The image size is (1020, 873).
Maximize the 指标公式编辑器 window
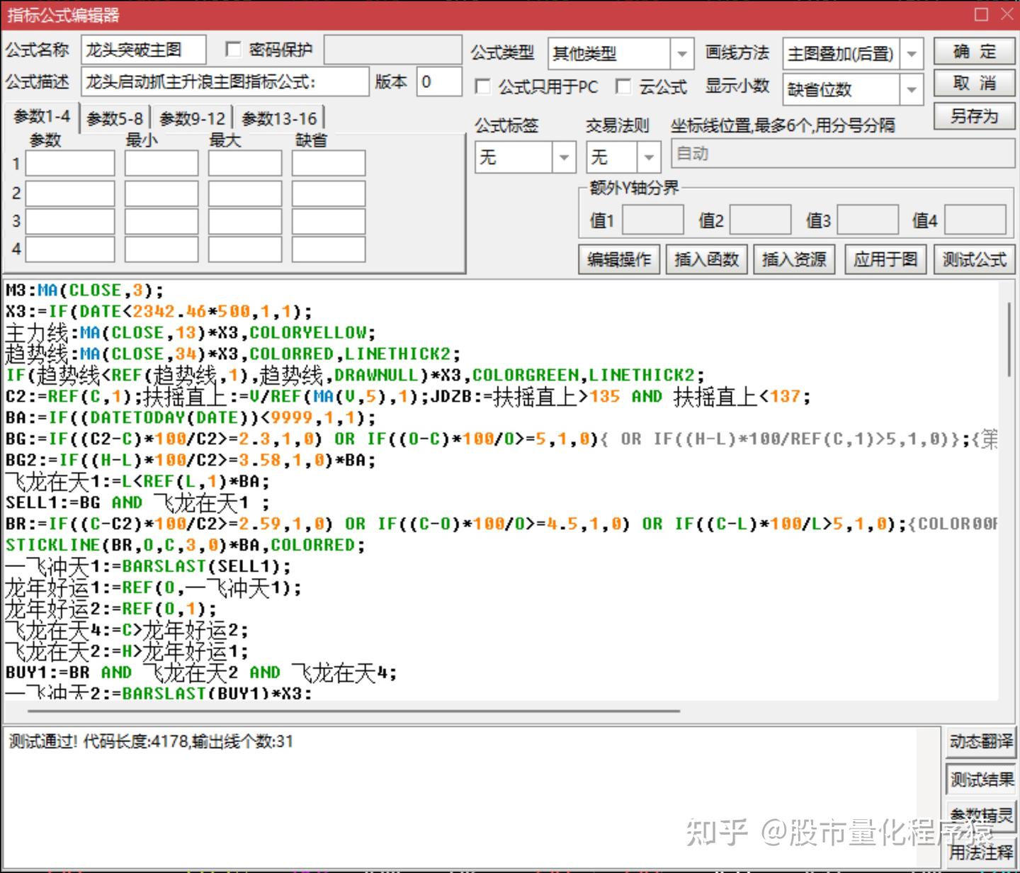click(981, 15)
